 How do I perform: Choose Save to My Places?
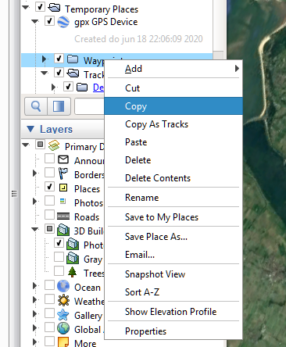point(173,217)
